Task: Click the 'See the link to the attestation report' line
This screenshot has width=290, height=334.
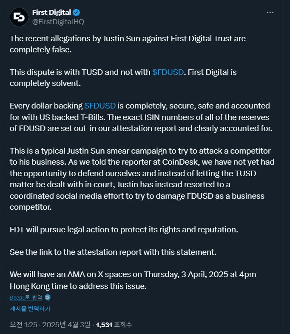Action: (x=113, y=252)
